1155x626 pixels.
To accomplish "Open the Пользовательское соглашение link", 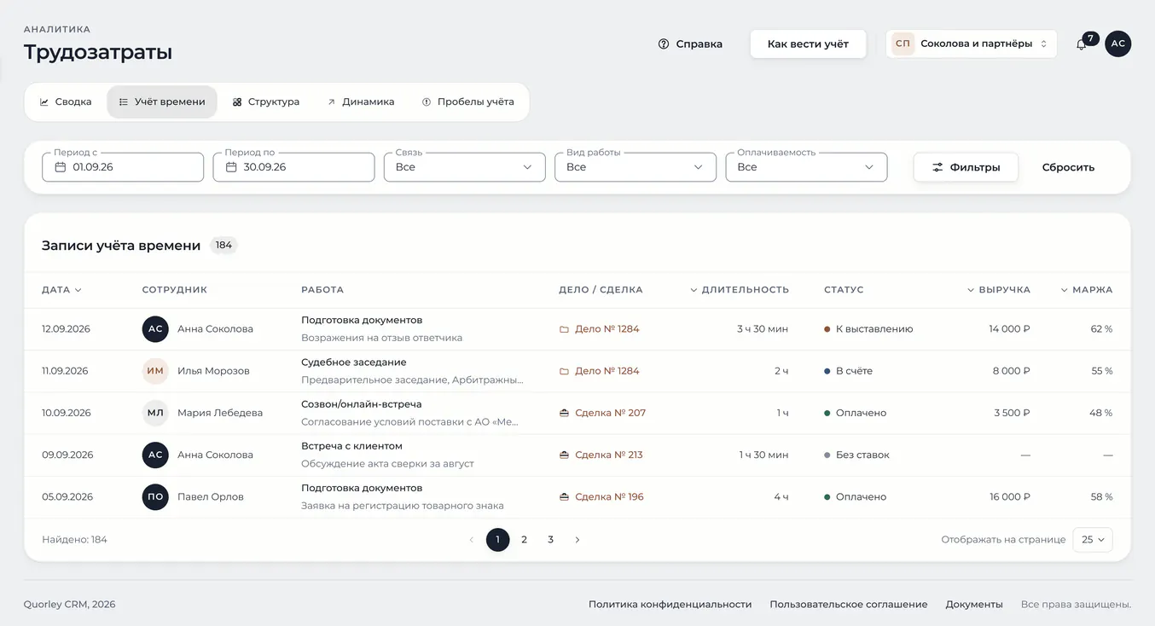I will 849,605.
